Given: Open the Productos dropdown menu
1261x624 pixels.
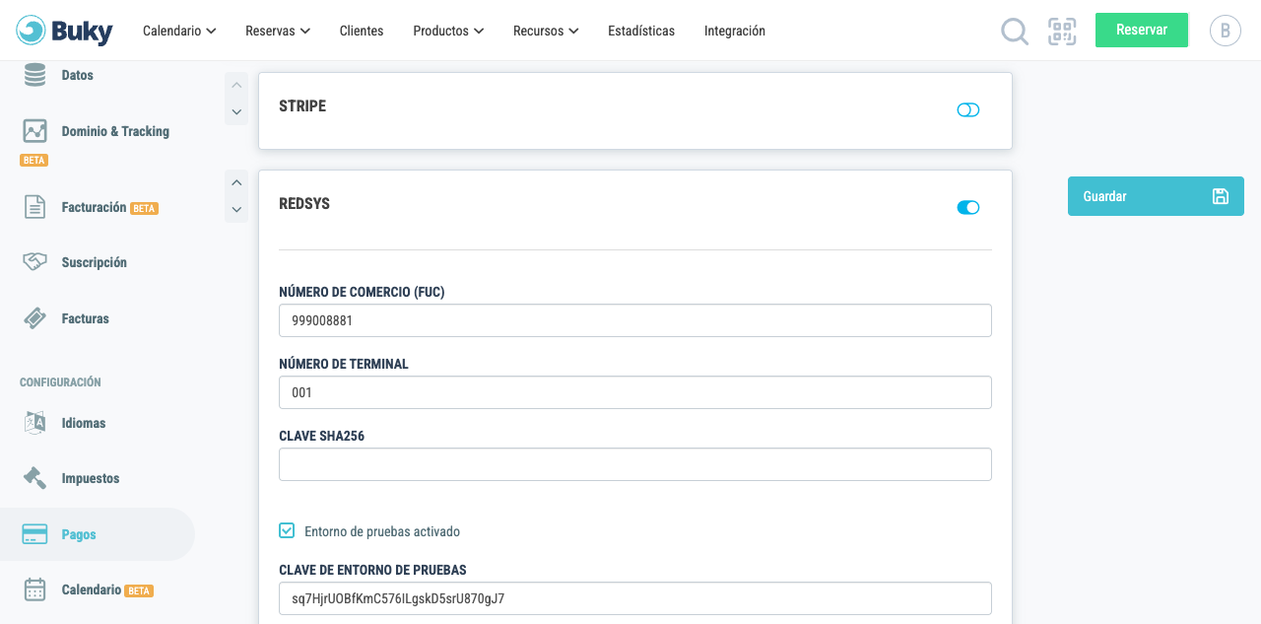Looking at the screenshot, I should 448,31.
